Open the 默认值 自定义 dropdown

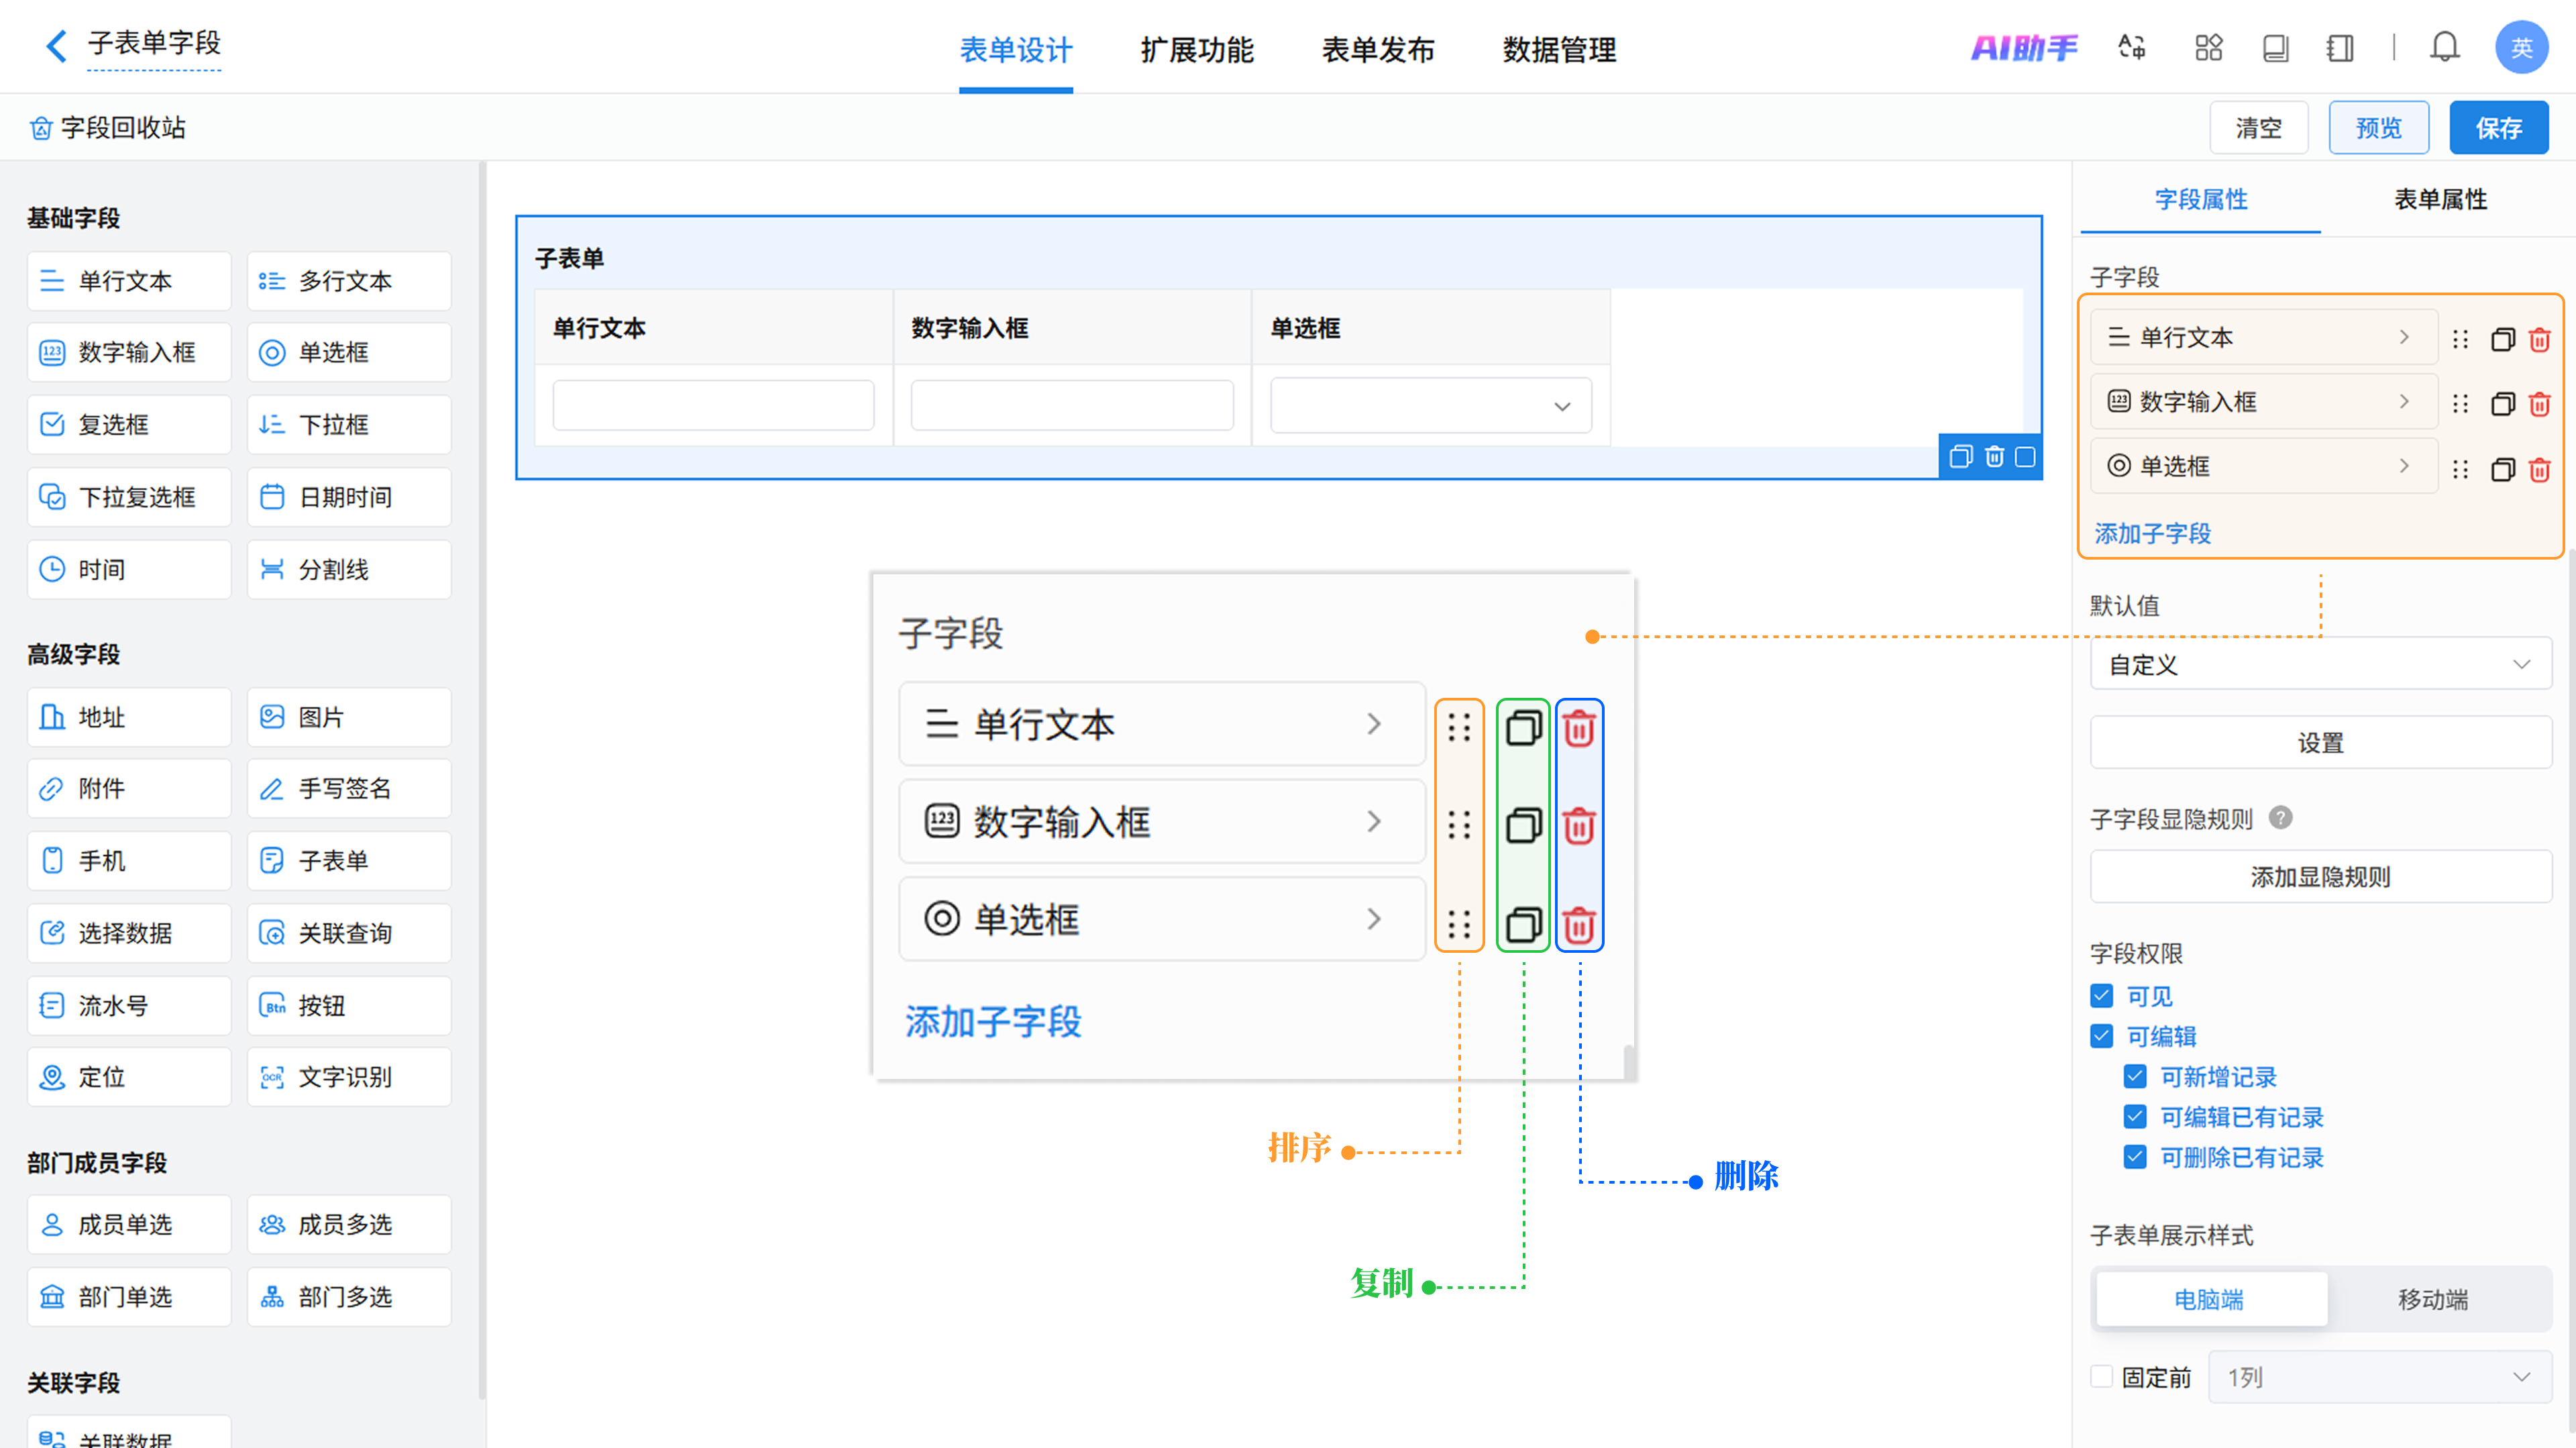point(2320,665)
